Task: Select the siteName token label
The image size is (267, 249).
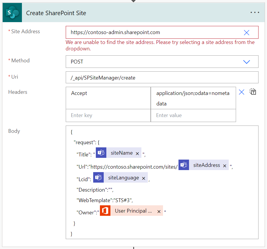Action: [x=122, y=153]
